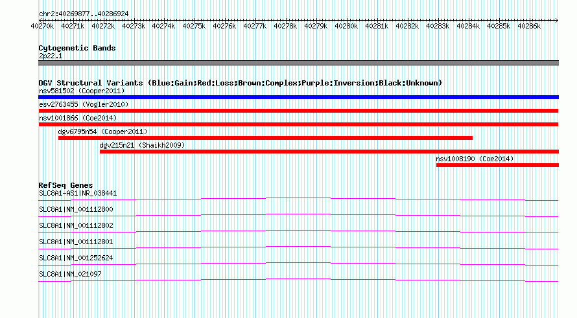
Task: Click the chr2:40269877..40286924 region label
Action: 84,14
